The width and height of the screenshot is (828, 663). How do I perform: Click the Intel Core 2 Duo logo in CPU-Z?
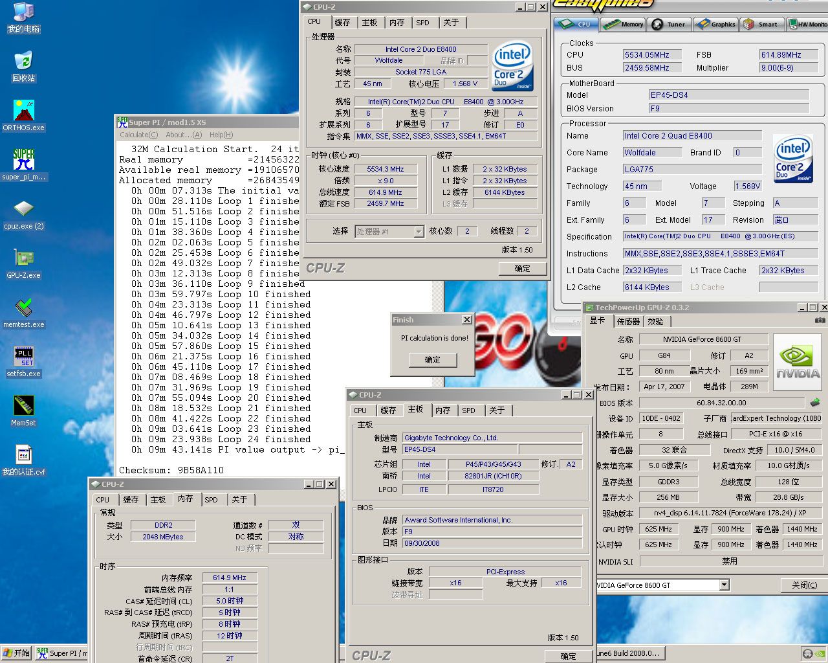click(x=512, y=67)
